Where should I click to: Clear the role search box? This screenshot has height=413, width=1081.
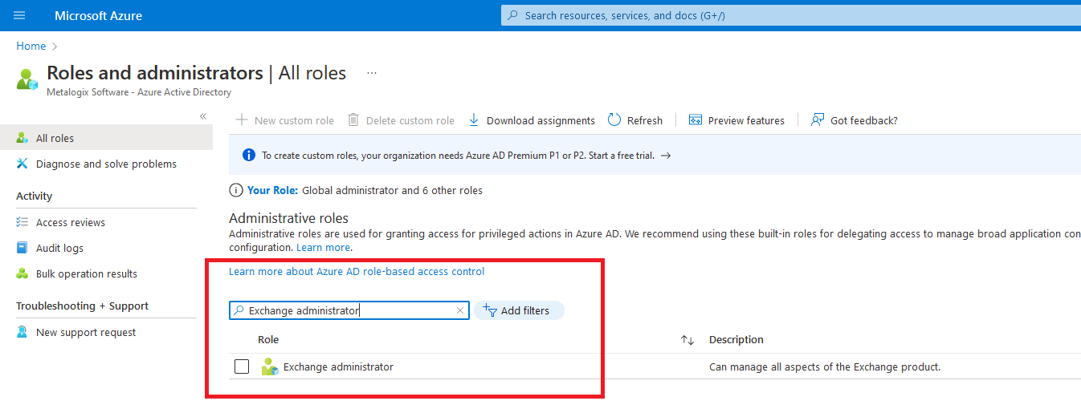pos(460,310)
